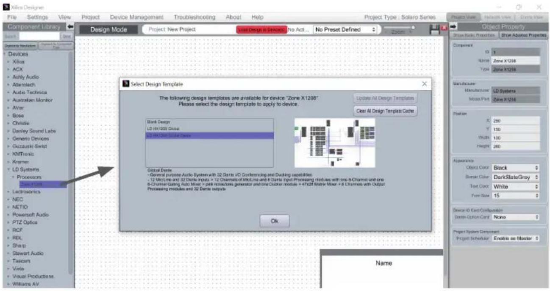550x291 pixels.
Task: Select LD HX1208 Global Dante template
Action: pos(210,136)
